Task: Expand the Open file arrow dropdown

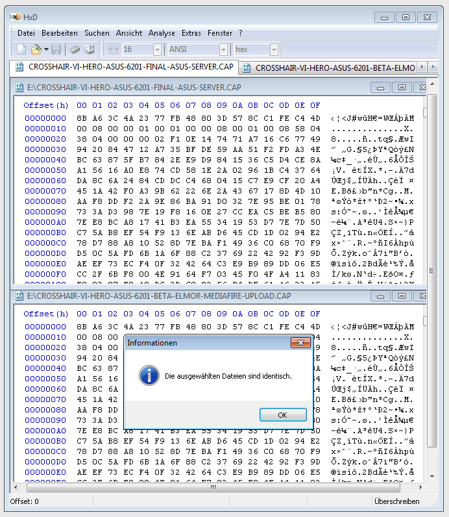Action: 47,49
